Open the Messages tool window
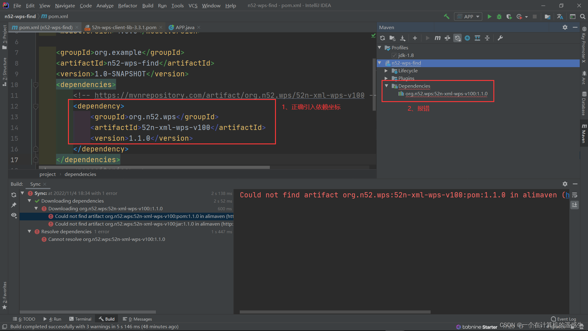This screenshot has height=331, width=588. (137, 319)
